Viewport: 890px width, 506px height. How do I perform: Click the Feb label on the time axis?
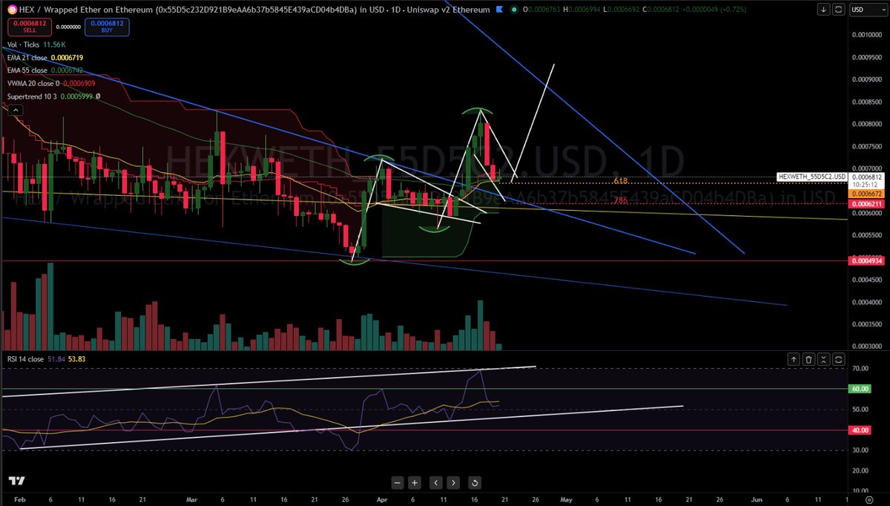pos(19,499)
